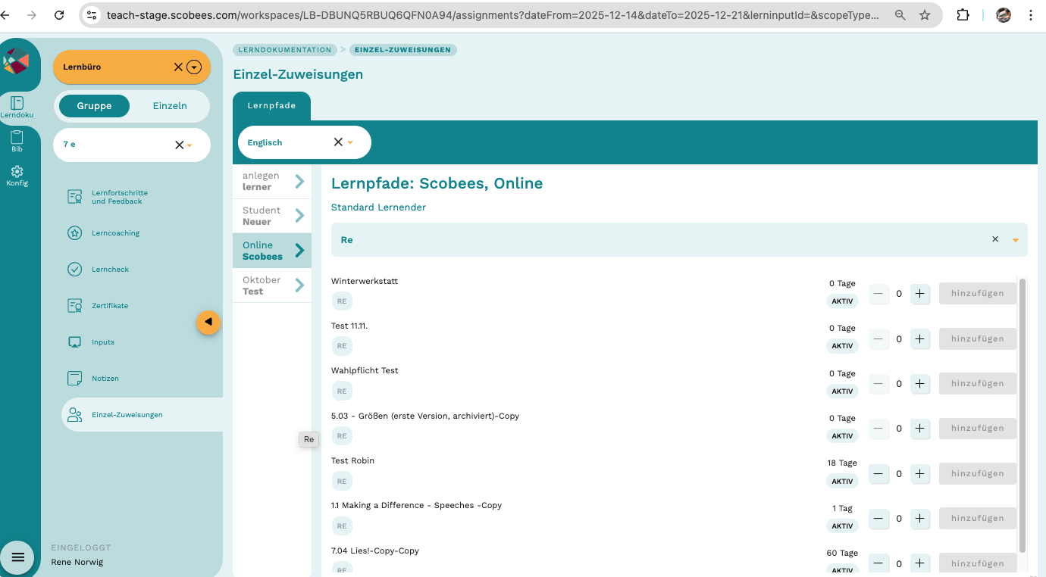
Task: Open the Englisch subject dropdown
Action: (350, 142)
